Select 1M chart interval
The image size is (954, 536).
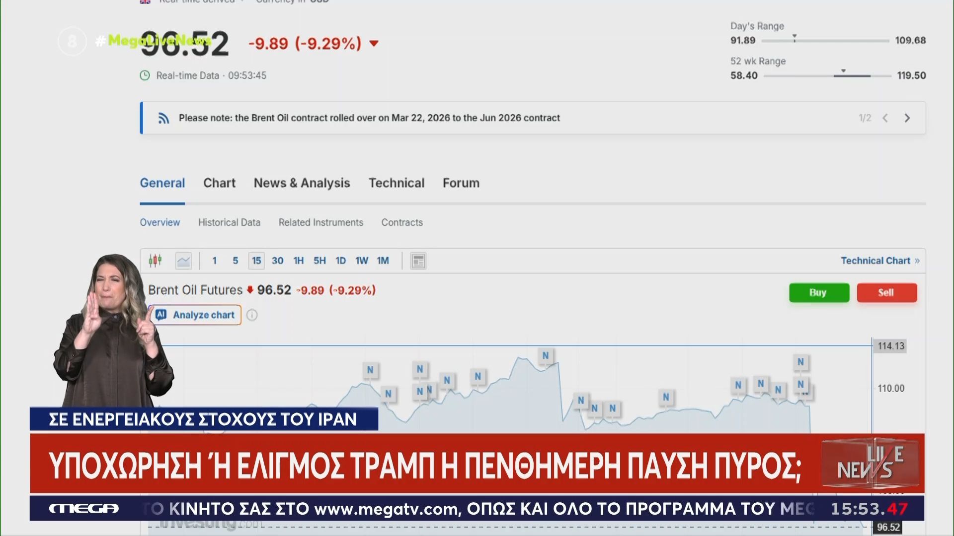tap(383, 261)
